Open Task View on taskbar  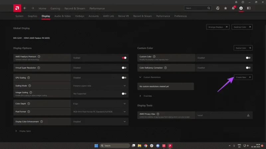pos(134,146)
